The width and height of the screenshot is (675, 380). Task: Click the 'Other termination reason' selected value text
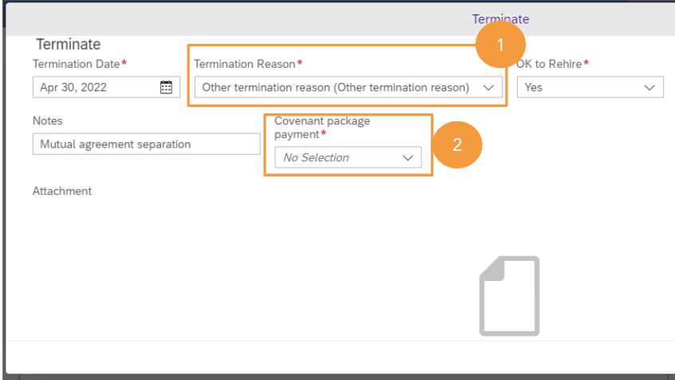coord(335,88)
